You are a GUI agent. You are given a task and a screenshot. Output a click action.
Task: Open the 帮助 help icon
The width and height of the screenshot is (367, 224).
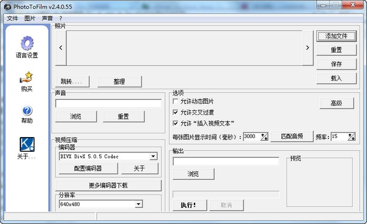click(x=27, y=111)
